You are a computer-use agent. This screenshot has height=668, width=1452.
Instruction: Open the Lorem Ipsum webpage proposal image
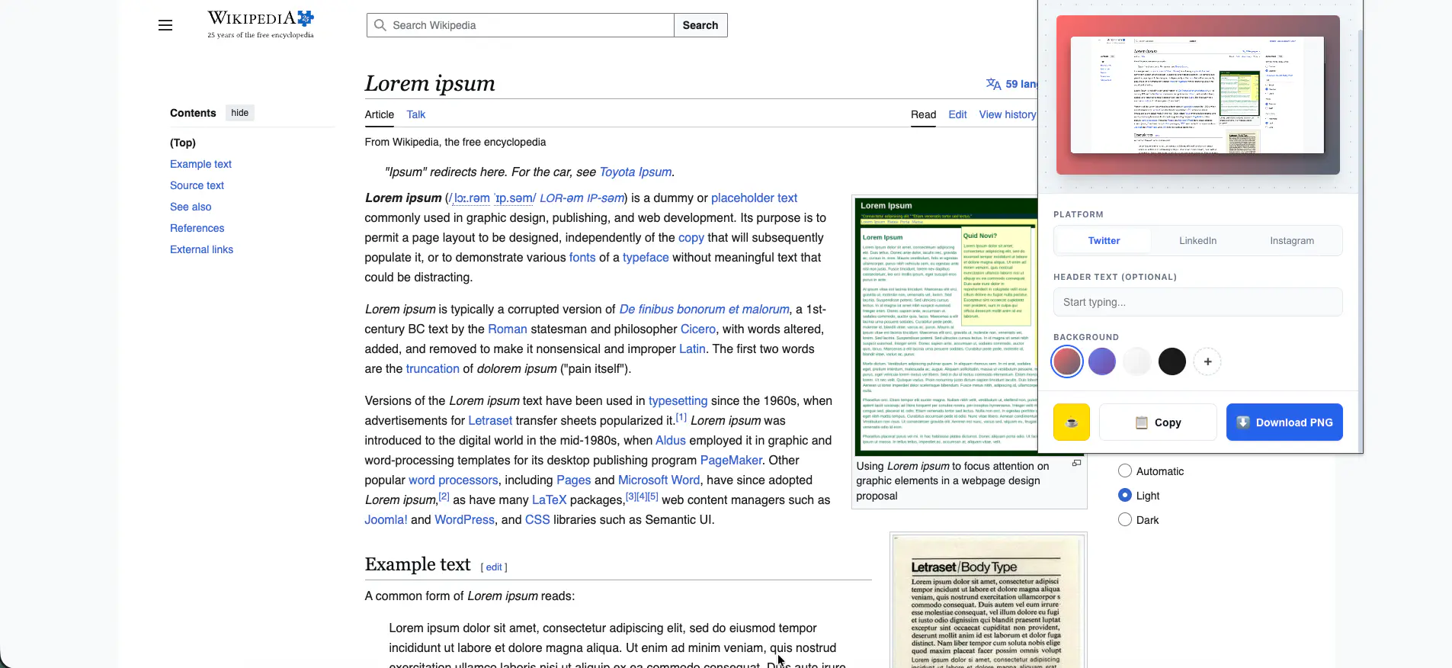(946, 326)
